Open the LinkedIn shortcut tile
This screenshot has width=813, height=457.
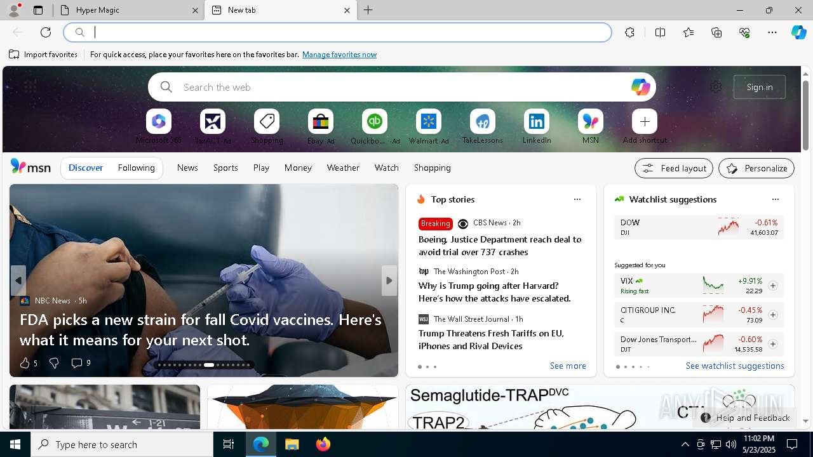(537, 126)
